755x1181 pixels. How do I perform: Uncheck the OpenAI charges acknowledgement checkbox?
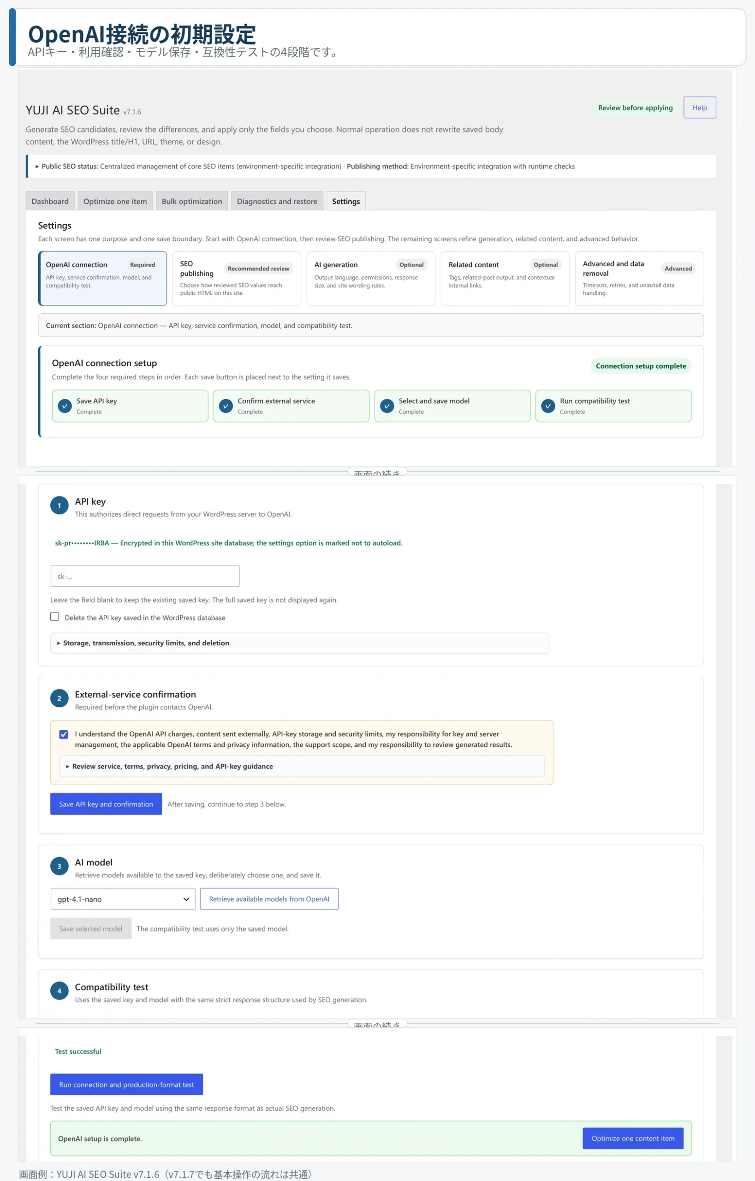[x=64, y=734]
